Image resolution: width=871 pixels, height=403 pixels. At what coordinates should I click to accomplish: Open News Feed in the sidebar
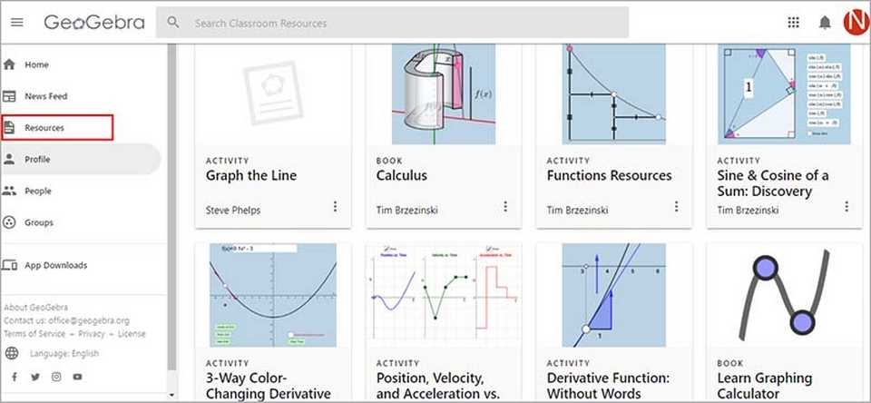[x=45, y=96]
